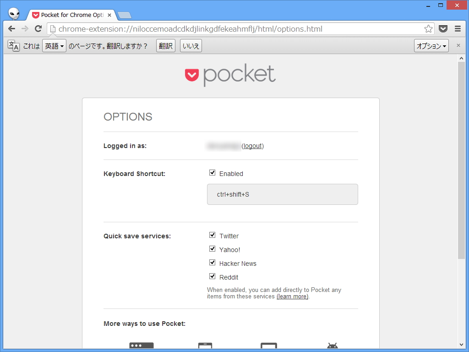Click the scrollbar down arrow
Viewport: 469px width, 352px height.
(x=461, y=345)
